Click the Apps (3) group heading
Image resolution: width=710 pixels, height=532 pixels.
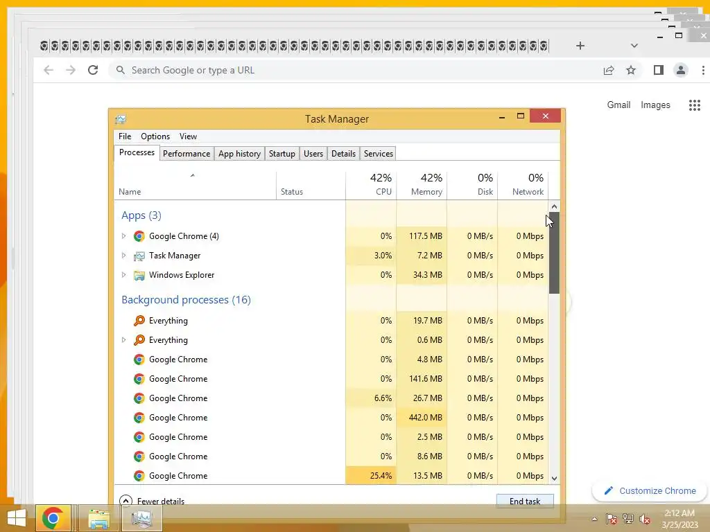click(141, 215)
